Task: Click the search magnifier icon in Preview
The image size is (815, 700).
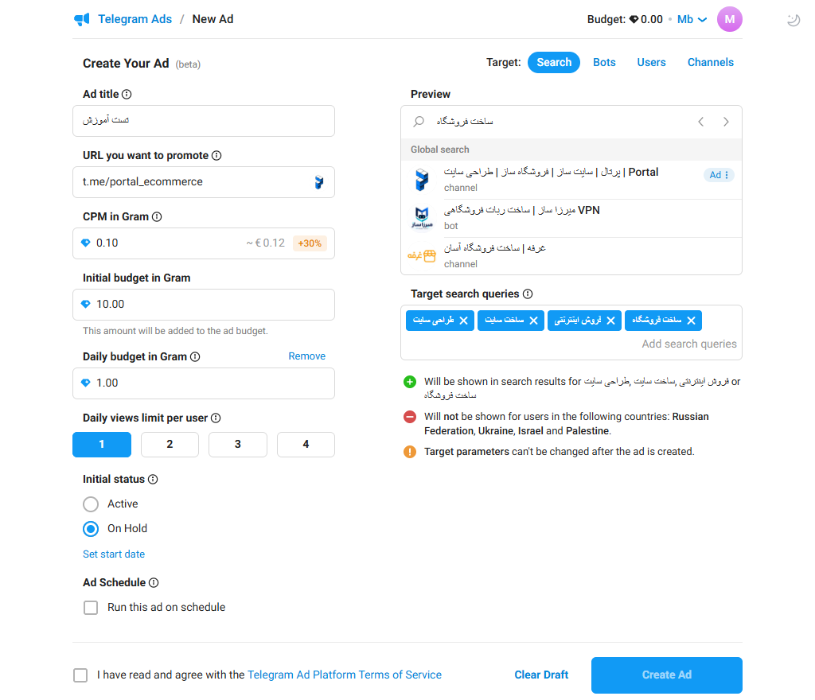Action: pyautogui.click(x=419, y=122)
